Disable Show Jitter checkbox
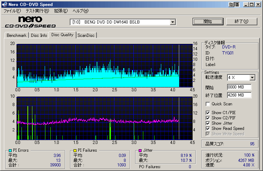The image size is (263, 171). click(208, 123)
